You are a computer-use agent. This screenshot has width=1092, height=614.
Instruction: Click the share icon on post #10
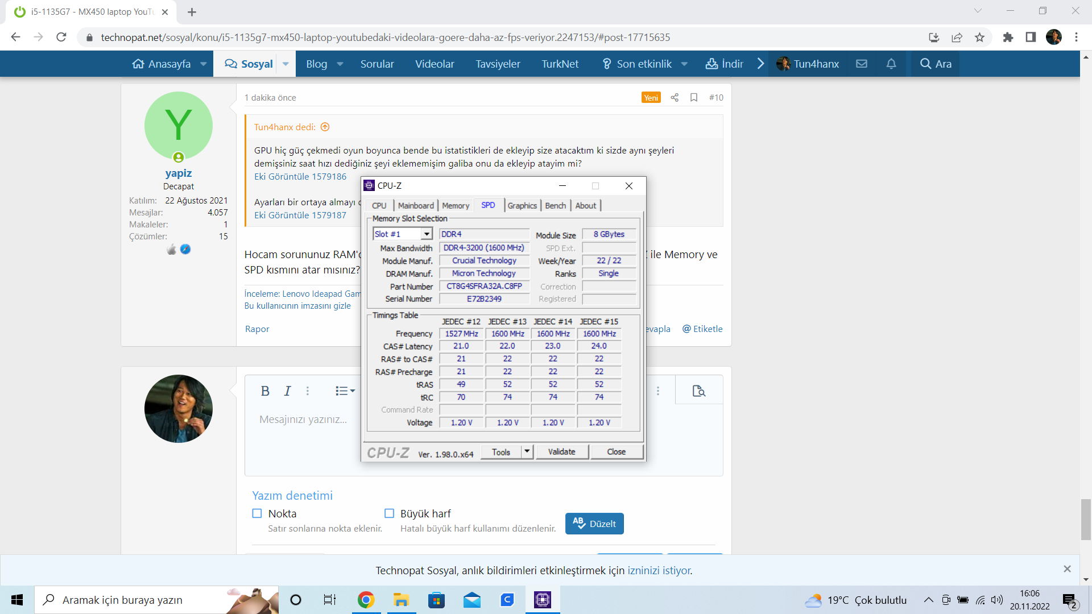675,97
